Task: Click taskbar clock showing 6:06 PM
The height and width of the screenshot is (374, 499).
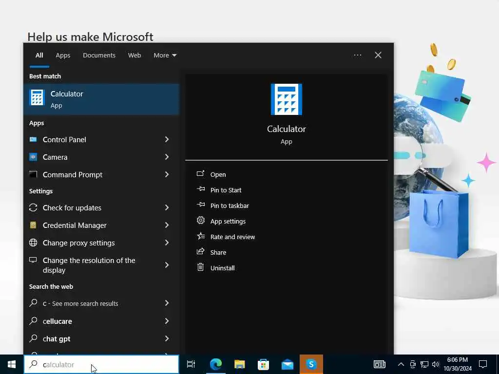Action: pyautogui.click(x=457, y=364)
